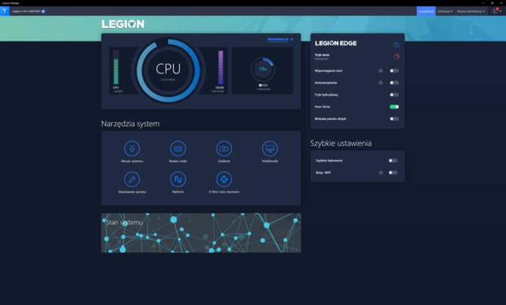Open the Klawisz makr keyboard tool
The height and width of the screenshot is (305, 506).
tap(178, 149)
